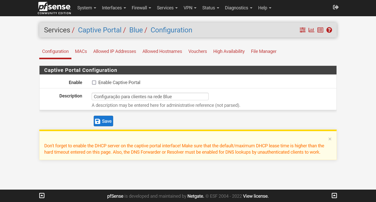Click the bottom-right scroll-to-top icon
Viewport: 376px width, 202px height.
pyautogui.click(x=334, y=195)
